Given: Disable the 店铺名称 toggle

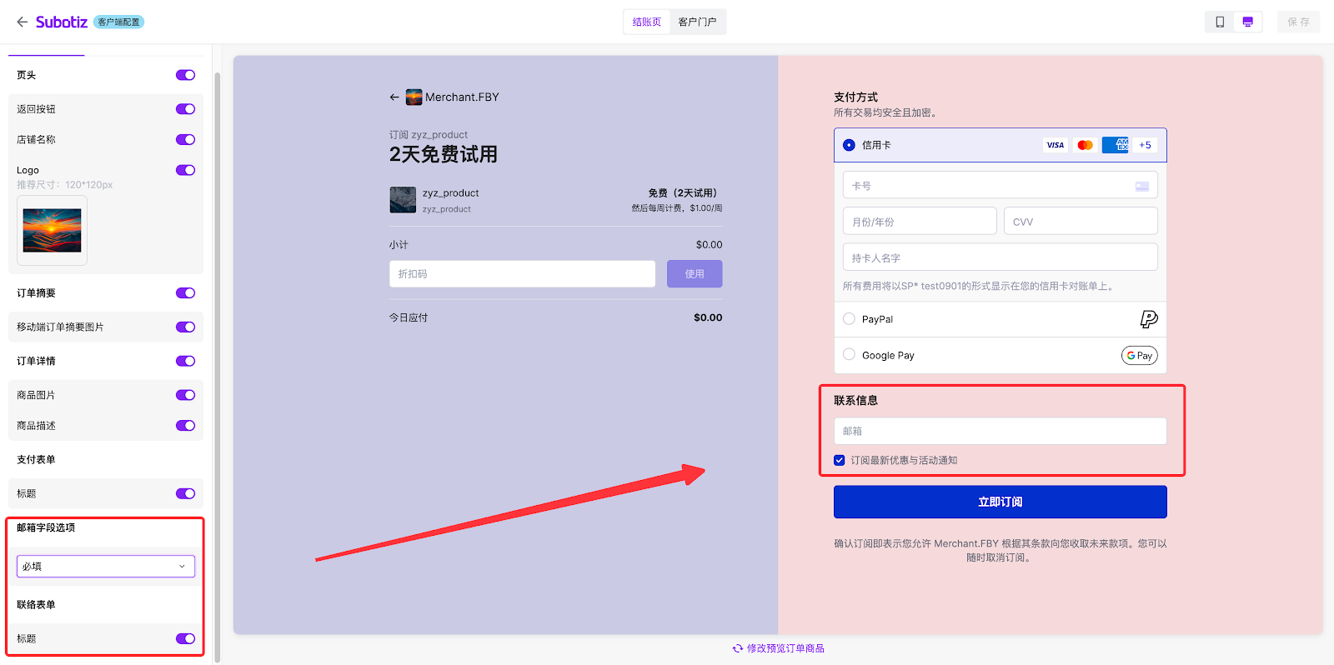Looking at the screenshot, I should (x=185, y=140).
